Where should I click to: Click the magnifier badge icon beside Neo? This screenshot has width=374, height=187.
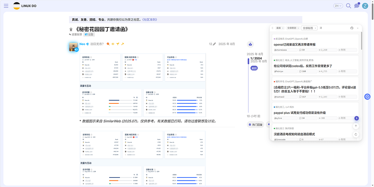coord(108,44)
